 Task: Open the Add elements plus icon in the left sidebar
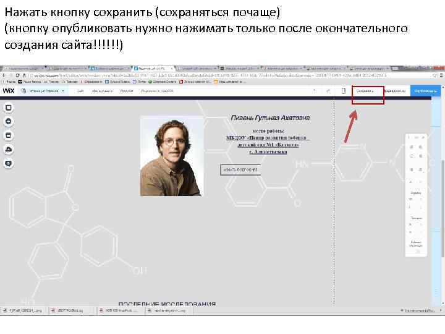(9, 122)
